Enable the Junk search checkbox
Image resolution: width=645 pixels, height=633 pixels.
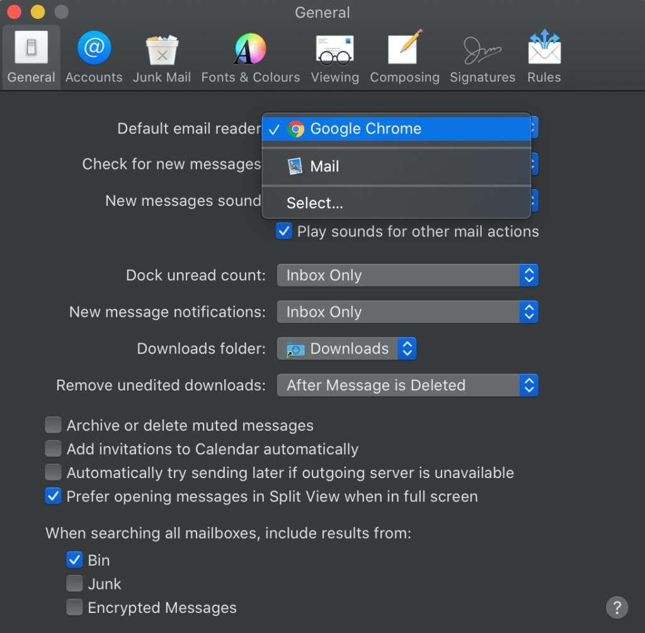pyautogui.click(x=74, y=583)
